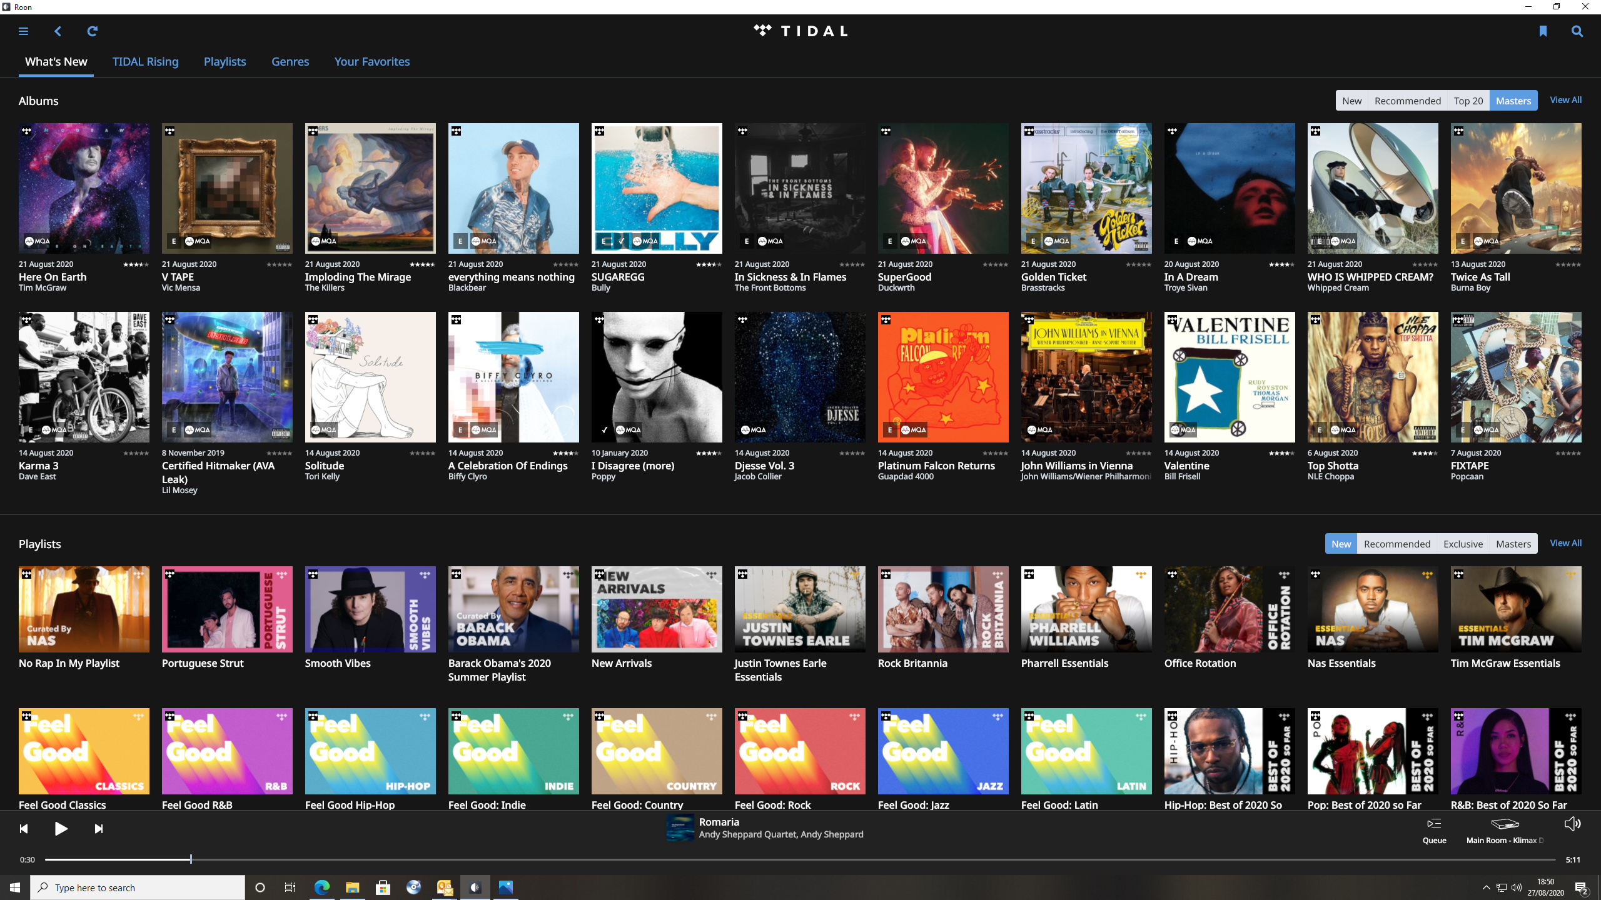Image resolution: width=1601 pixels, height=900 pixels.
Task: Launch Microsoft Edge from the taskbar
Action: 321,887
